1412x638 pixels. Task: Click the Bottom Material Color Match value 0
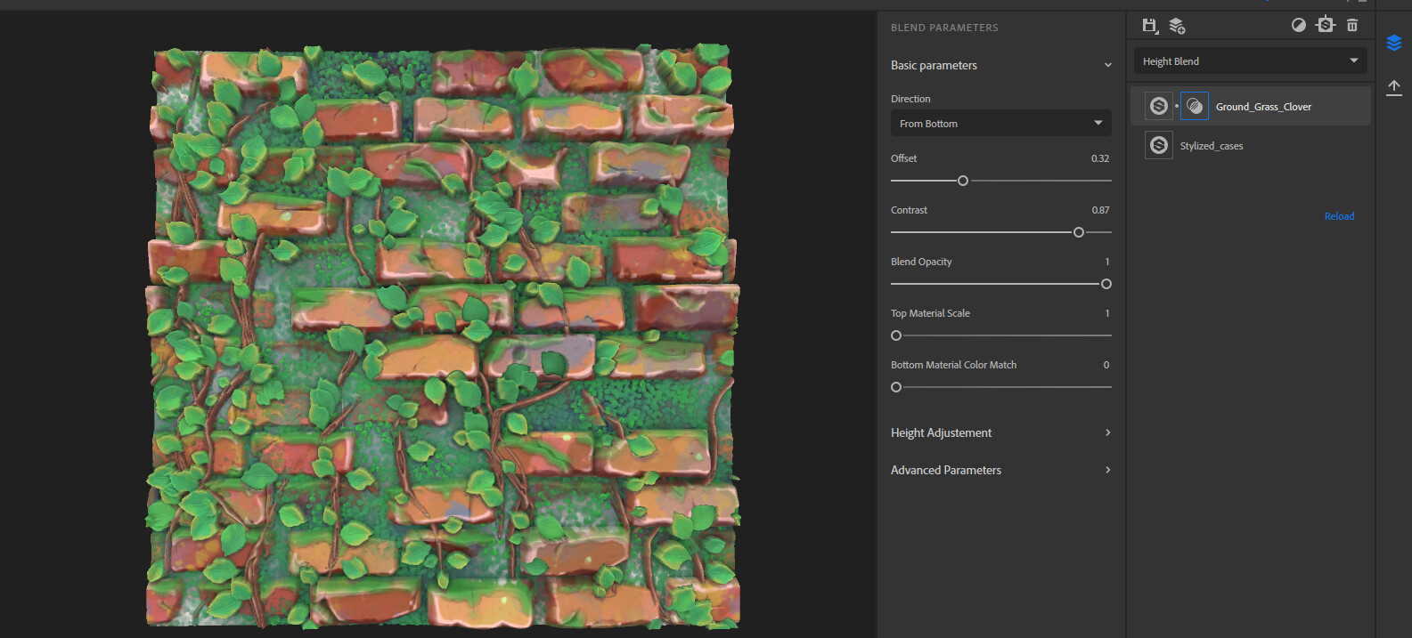tap(1106, 365)
